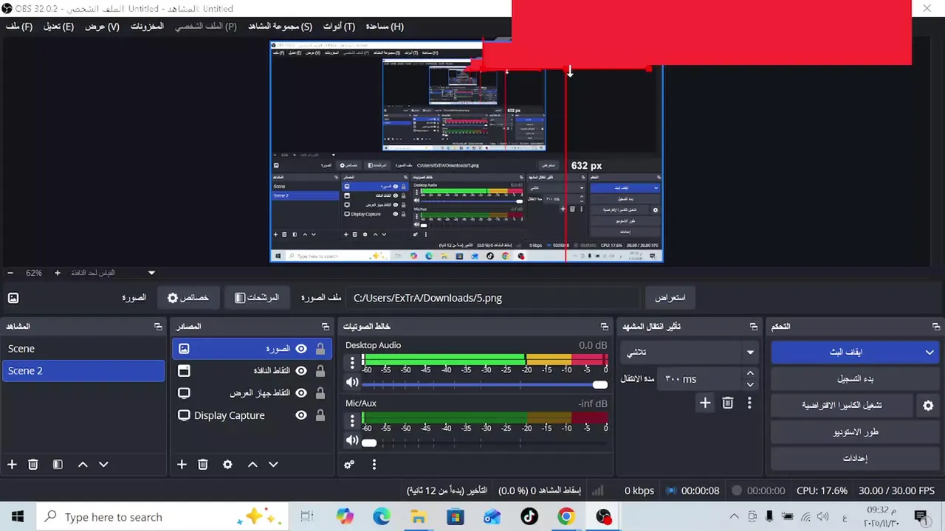945x531 pixels.
Task: Open Desktop Audio three-dot options menu
Action: coord(352,362)
